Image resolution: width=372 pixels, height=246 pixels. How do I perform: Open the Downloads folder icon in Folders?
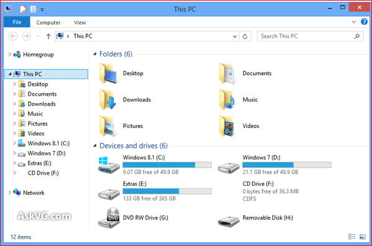click(108, 99)
